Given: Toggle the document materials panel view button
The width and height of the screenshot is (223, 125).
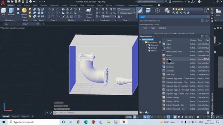Looking at the screenshot, I should 202,21.
